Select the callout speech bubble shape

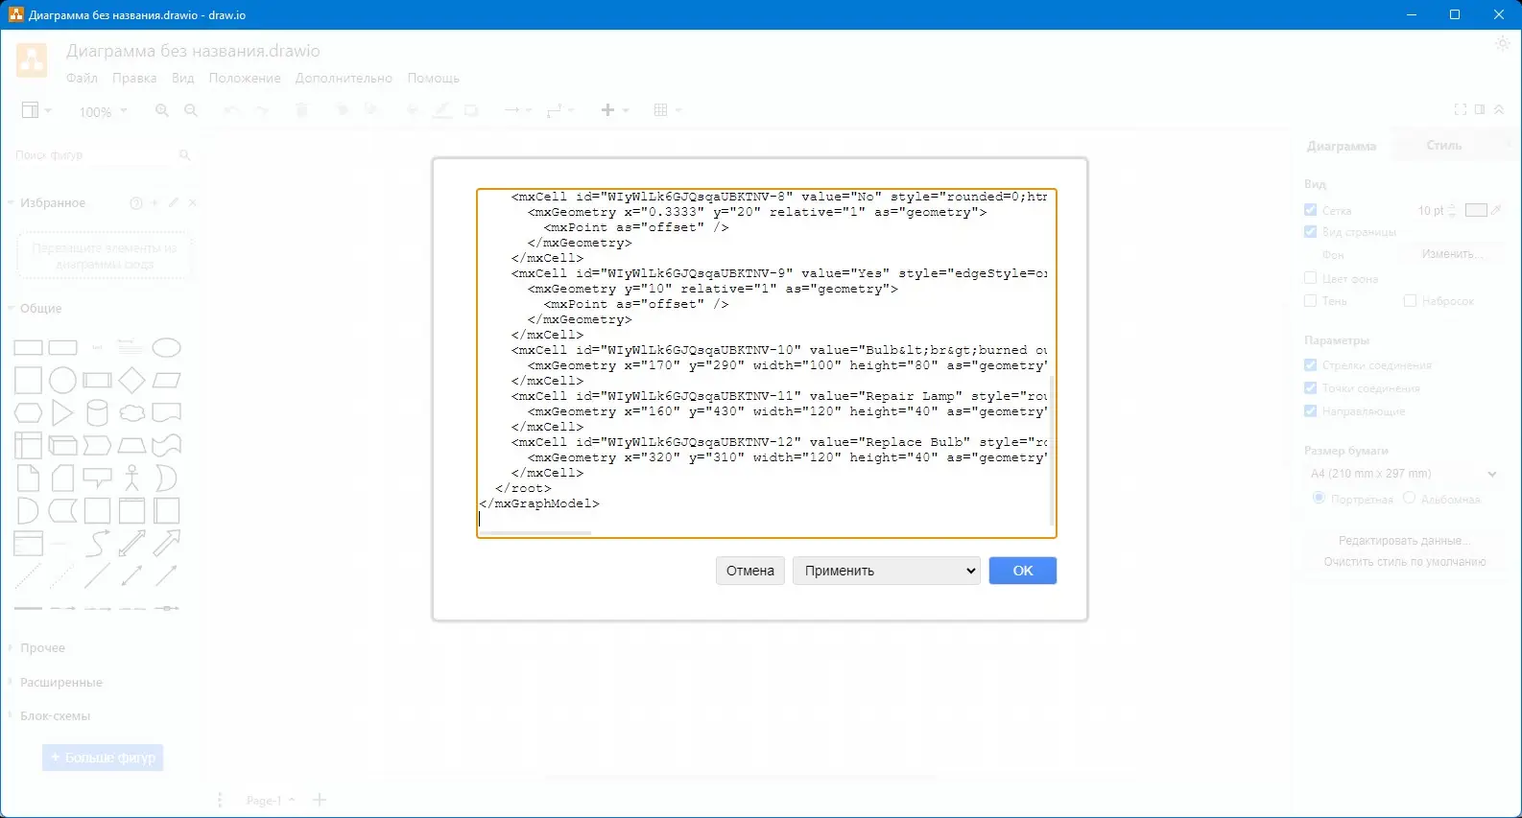[97, 477]
